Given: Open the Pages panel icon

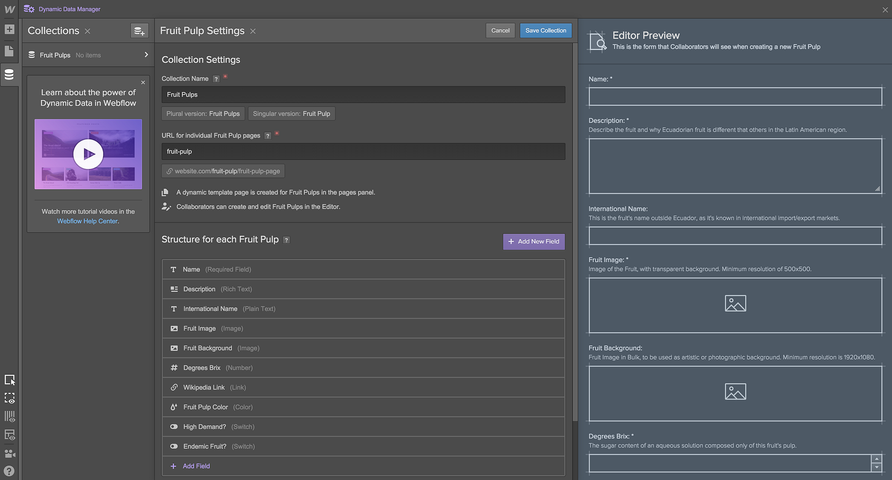Looking at the screenshot, I should click(9, 51).
